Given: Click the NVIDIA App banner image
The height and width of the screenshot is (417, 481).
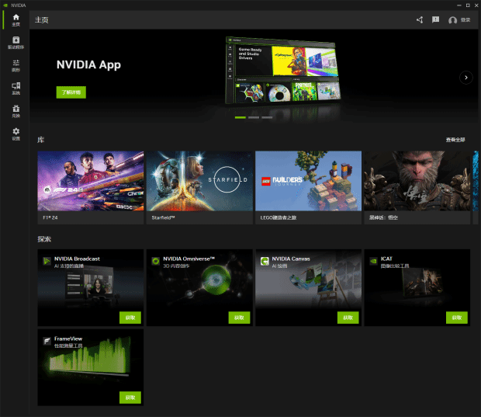Looking at the screenshot, I should coord(282,71).
